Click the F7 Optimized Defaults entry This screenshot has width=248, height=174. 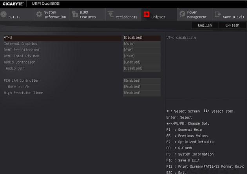(190, 142)
